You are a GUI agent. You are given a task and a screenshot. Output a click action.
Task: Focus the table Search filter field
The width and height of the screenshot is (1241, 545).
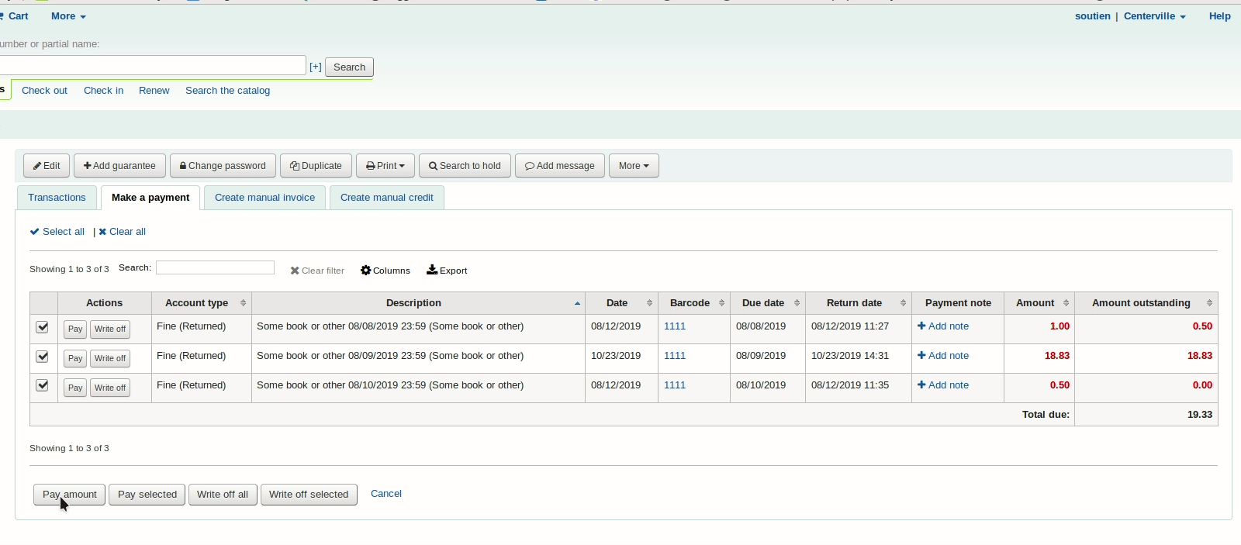[x=215, y=267]
